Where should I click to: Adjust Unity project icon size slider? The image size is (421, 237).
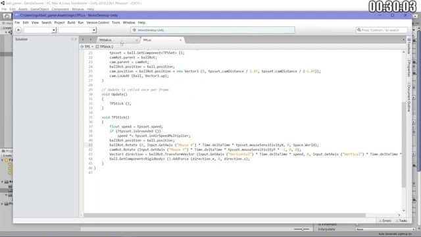[x=302, y=229]
